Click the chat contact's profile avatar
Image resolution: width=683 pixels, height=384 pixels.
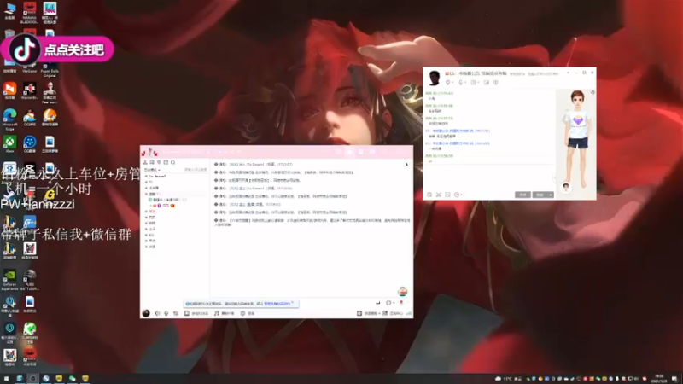[x=435, y=78]
